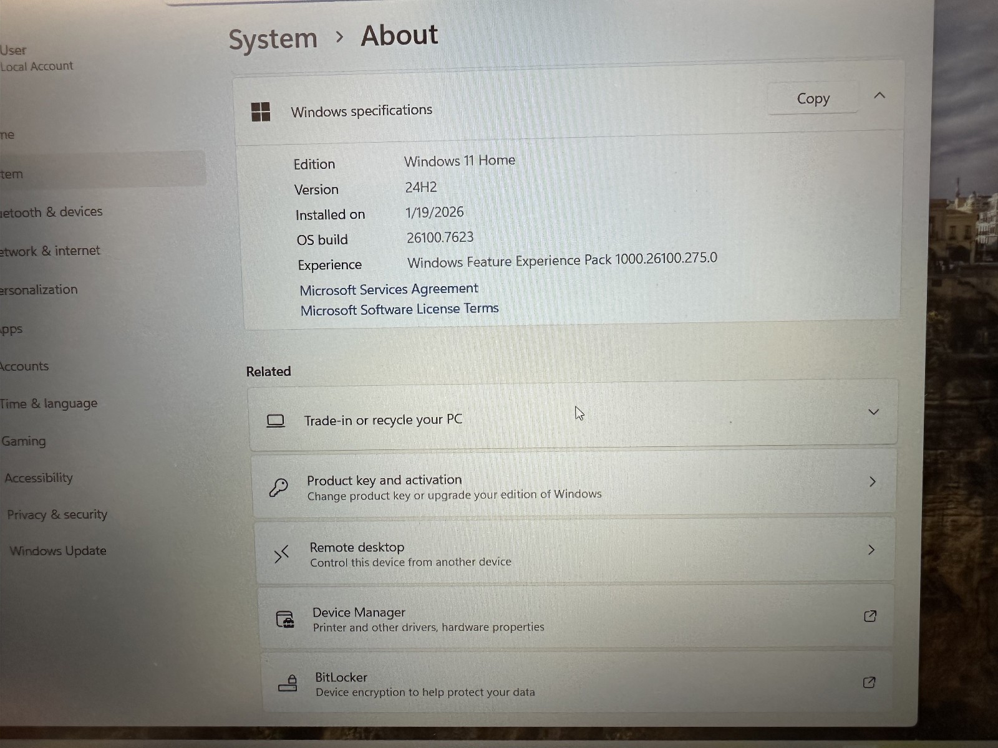Open BitLocker device encryption settings
Screen dimensions: 998x748
coord(578,683)
